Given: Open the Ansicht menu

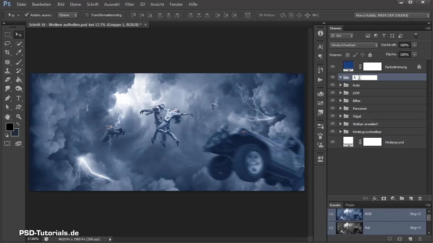Looking at the screenshot, I should coord(157,4).
